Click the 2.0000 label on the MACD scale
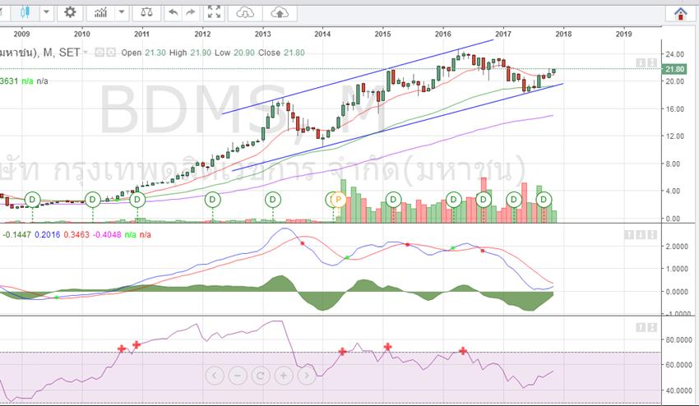Viewport: 699px width, 406px height. click(x=676, y=247)
